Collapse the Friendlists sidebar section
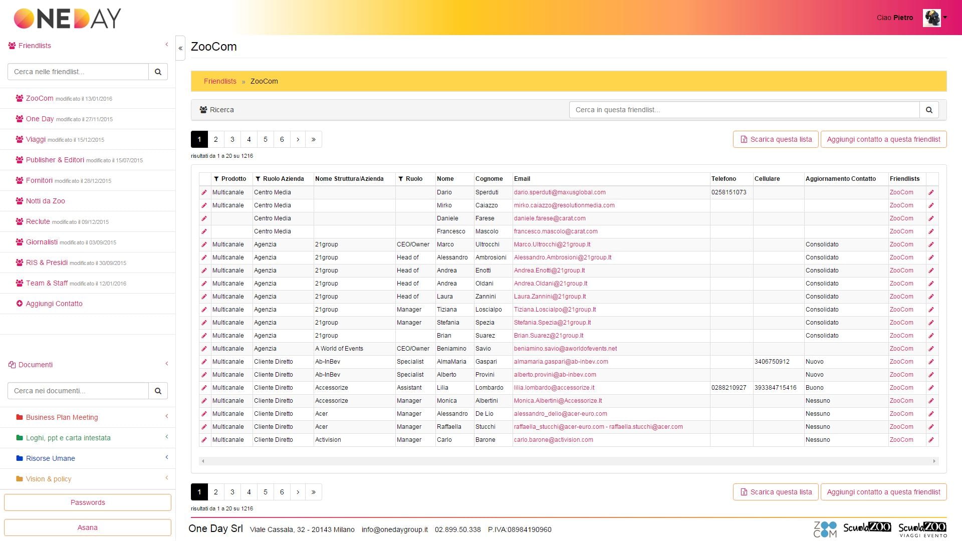 [167, 45]
